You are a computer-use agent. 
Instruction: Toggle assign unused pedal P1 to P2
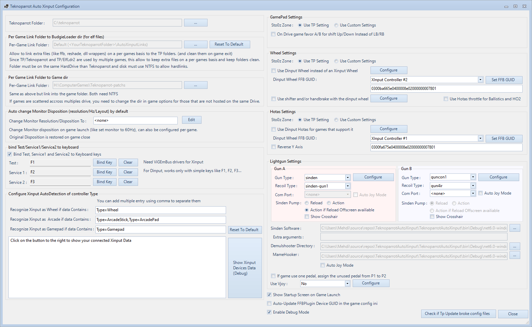tap(273, 276)
